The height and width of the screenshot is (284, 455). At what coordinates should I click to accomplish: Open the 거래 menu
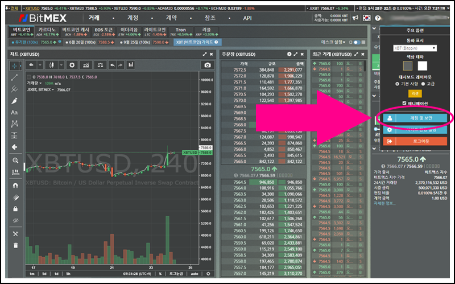(94, 18)
